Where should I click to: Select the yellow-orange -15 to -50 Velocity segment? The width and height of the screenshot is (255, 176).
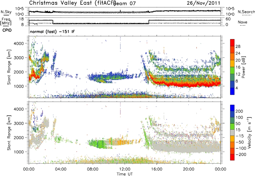(x=232, y=139)
